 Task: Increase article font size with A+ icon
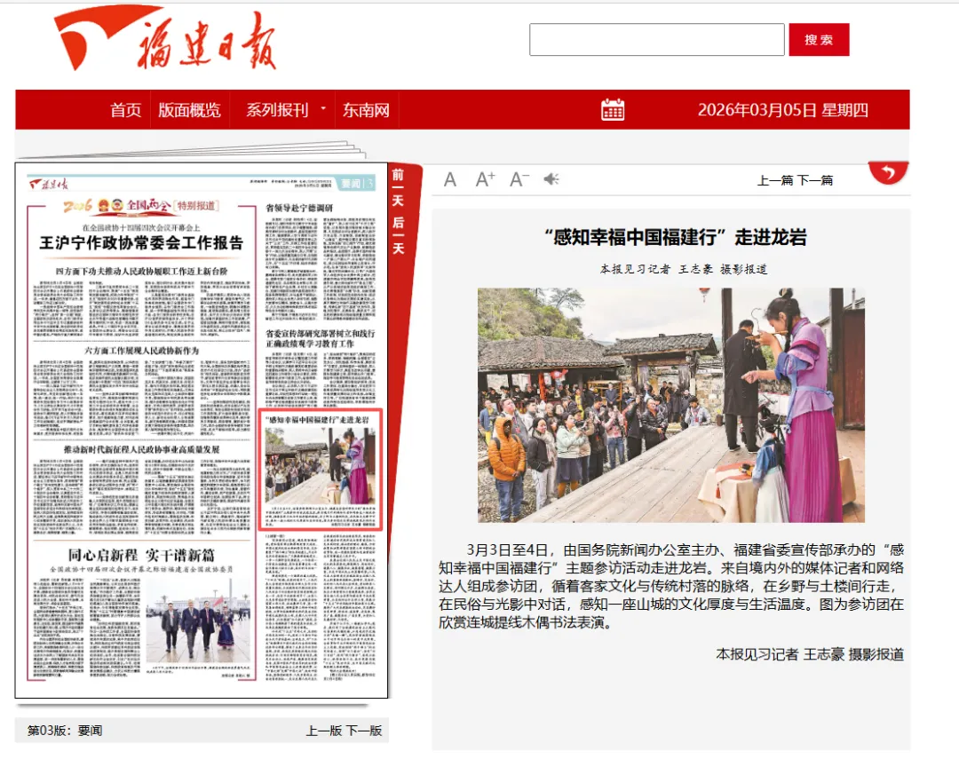coord(484,178)
